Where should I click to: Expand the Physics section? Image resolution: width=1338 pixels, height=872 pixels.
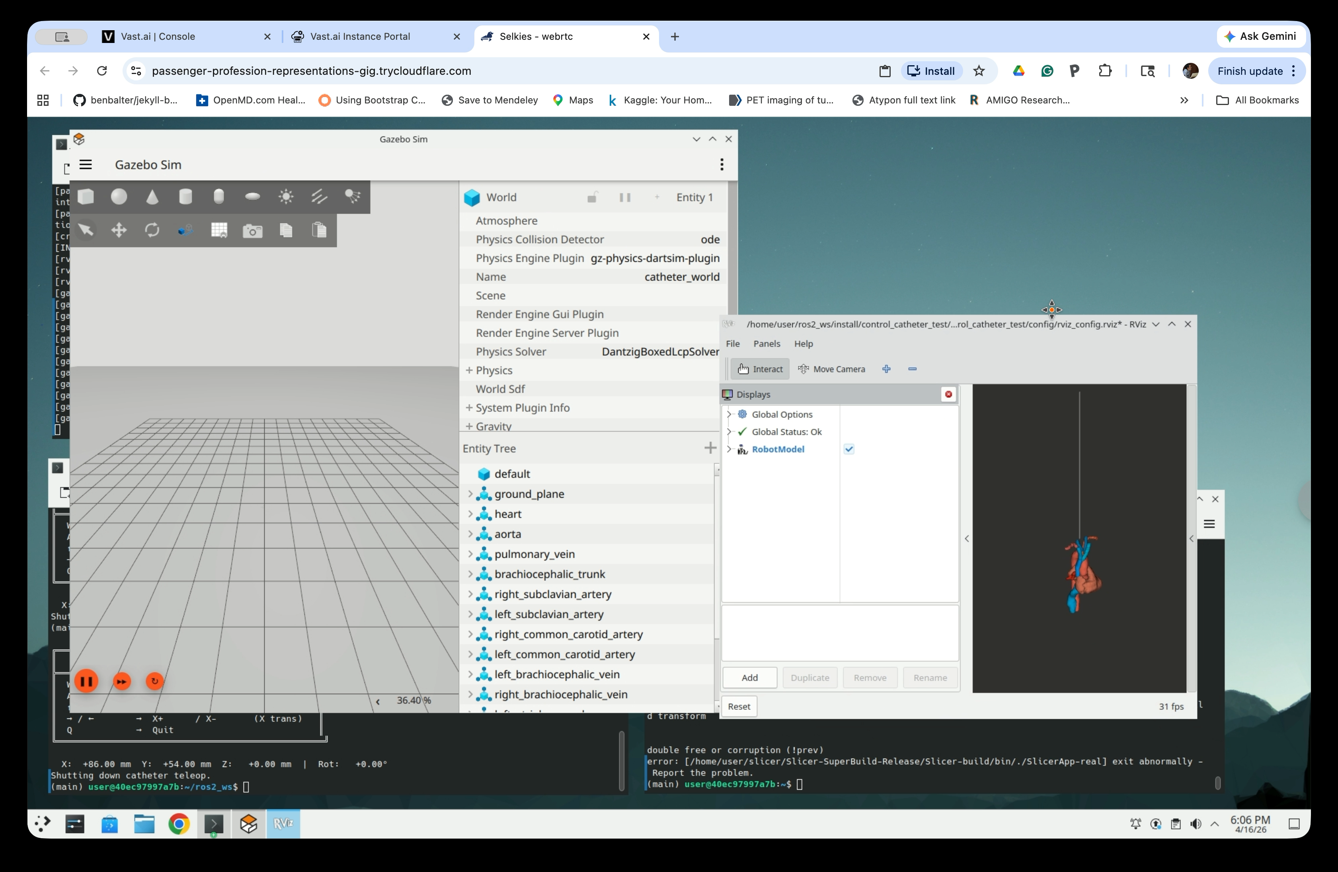pyautogui.click(x=469, y=370)
